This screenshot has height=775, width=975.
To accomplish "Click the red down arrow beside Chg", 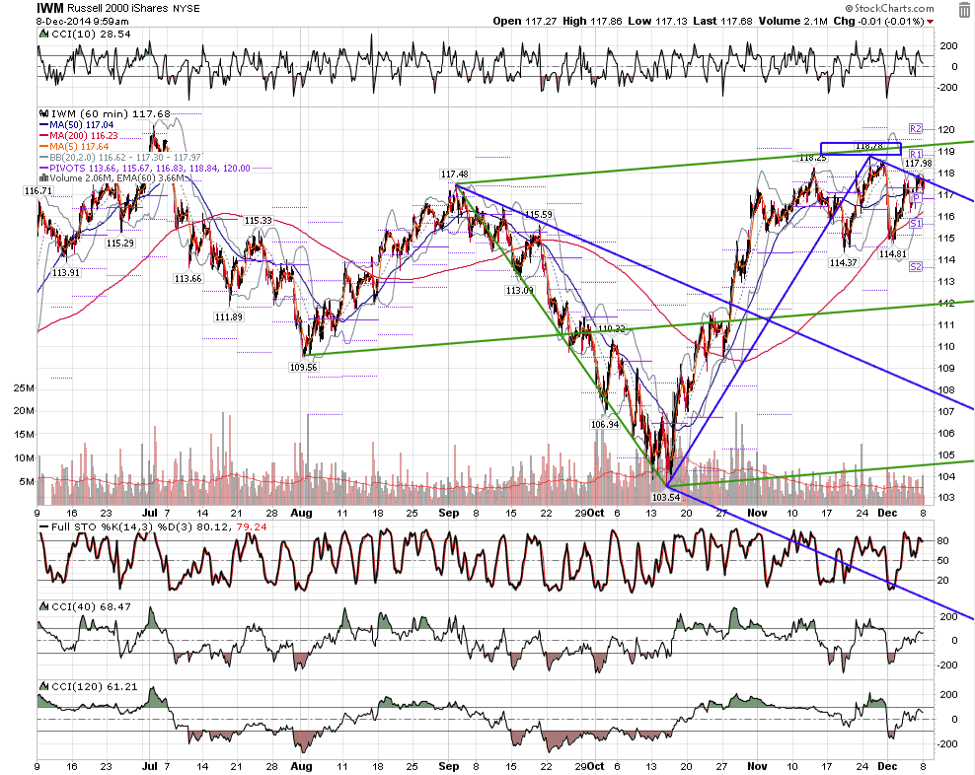I will pyautogui.click(x=930, y=22).
